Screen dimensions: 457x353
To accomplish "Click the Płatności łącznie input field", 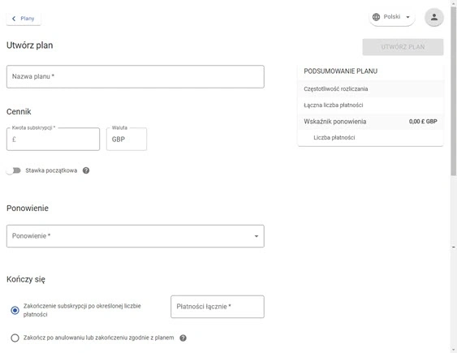I will 218,307.
